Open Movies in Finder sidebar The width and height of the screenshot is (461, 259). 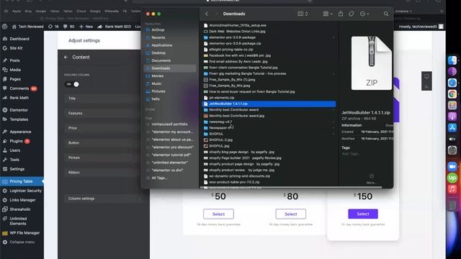(x=157, y=76)
